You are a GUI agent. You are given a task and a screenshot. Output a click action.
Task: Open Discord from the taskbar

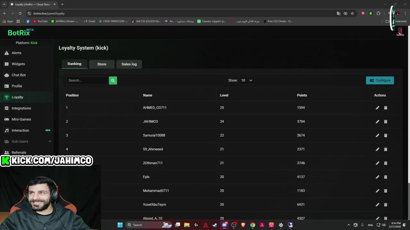click(225, 225)
